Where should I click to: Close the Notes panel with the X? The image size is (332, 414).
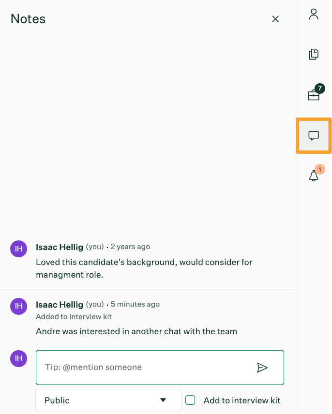(x=275, y=19)
